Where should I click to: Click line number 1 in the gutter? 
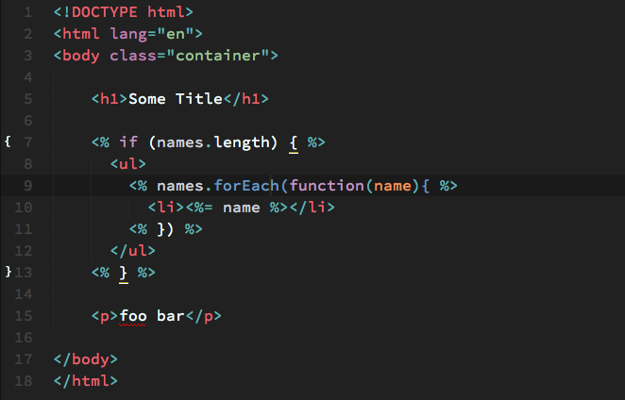[x=28, y=12]
